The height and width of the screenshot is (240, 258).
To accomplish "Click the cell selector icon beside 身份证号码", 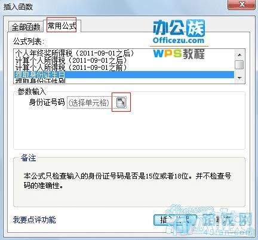I will point(121,103).
